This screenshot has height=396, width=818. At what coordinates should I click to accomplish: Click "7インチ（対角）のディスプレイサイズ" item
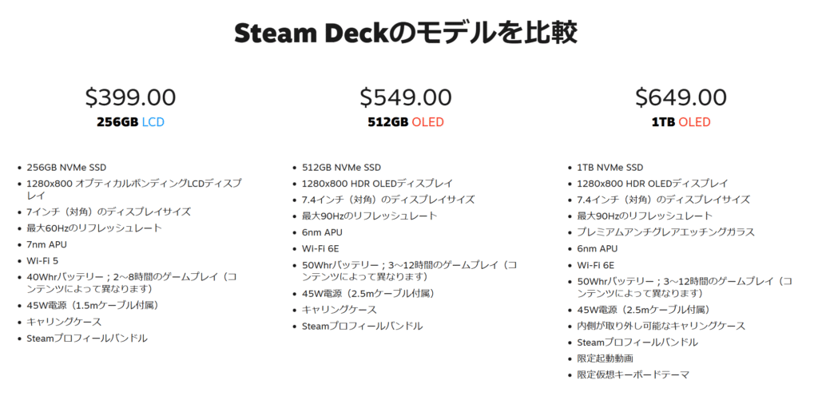click(x=109, y=212)
